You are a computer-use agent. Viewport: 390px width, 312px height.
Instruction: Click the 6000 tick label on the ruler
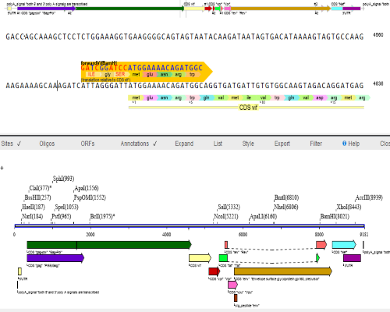click(x=243, y=235)
